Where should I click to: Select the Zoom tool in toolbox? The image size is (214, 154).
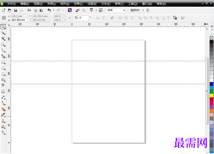[3, 44]
